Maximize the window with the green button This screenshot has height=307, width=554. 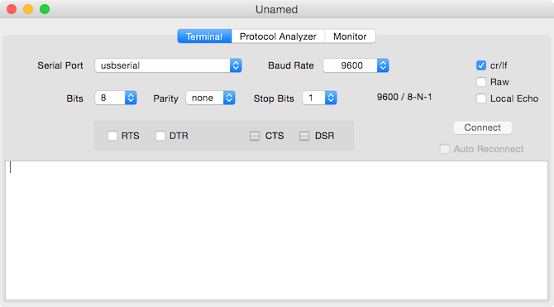tap(45, 9)
